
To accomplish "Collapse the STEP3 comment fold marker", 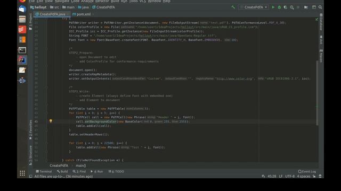I will pyautogui.click(x=46, y=87).
